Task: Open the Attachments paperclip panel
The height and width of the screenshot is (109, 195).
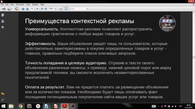Action: (x=3, y=100)
